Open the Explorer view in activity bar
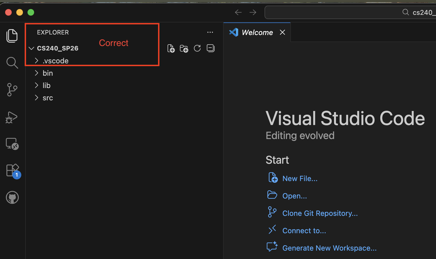Screen dimensions: 436x259 (12, 36)
